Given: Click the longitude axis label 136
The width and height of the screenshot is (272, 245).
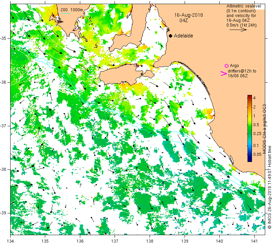Looking at the screenshot, I should [x=80, y=241].
